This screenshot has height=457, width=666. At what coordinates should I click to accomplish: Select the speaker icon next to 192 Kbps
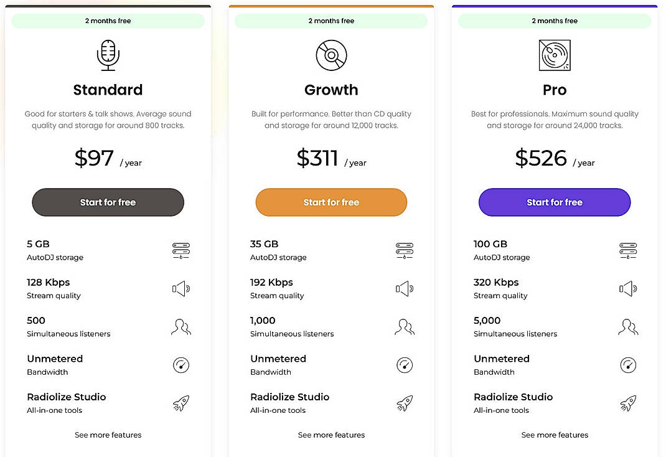click(x=404, y=288)
